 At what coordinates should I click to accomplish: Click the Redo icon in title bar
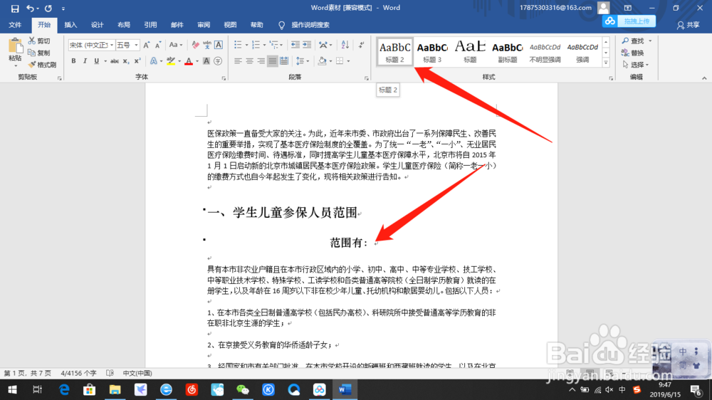[48, 8]
